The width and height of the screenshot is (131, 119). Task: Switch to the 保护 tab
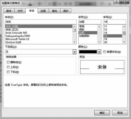click(x=66, y=11)
